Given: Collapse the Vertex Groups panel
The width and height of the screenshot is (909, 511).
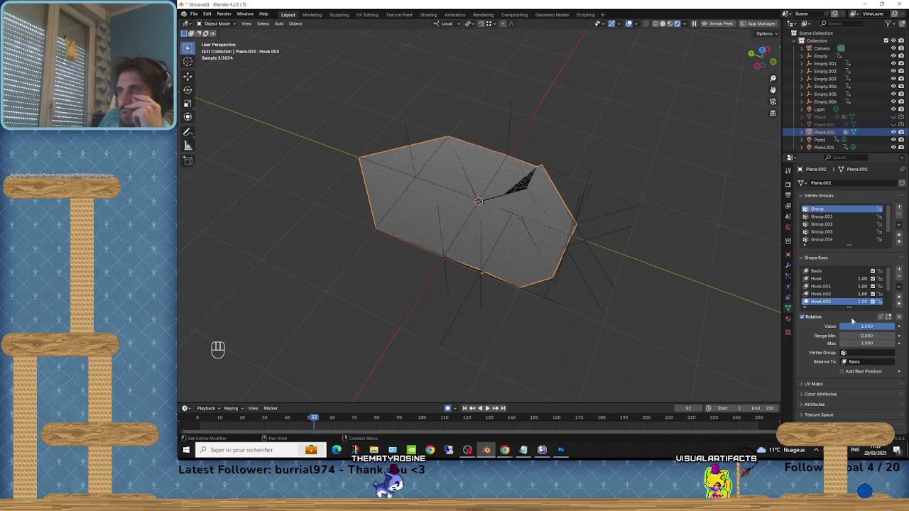Looking at the screenshot, I should click(819, 195).
